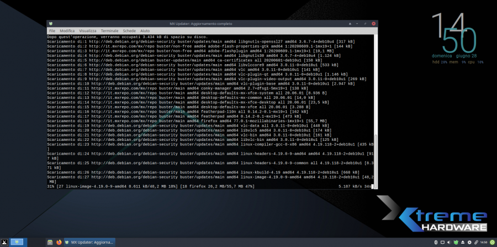Open the Modifica menu

point(67,30)
